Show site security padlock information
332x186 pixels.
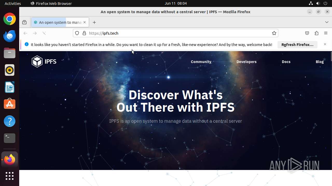click(84, 33)
